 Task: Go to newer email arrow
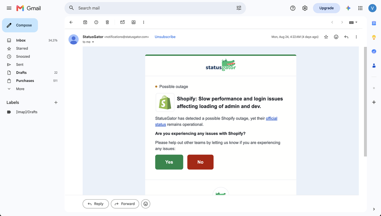coord(332,22)
